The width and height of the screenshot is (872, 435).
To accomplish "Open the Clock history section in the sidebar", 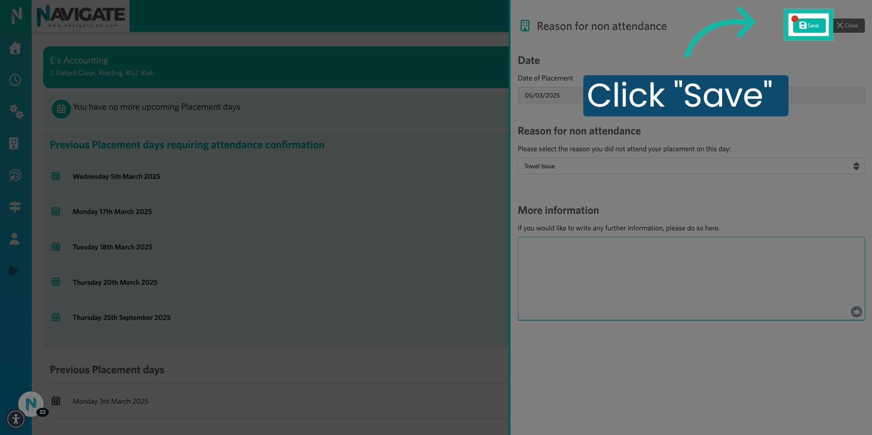I will (15, 80).
